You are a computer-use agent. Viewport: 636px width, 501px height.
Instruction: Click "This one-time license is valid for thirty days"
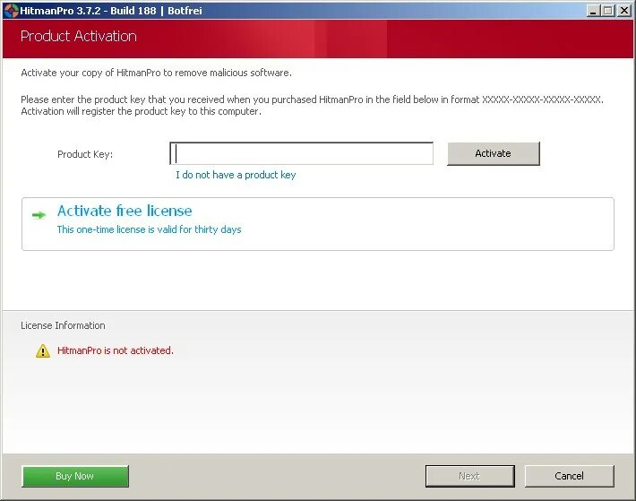149,229
